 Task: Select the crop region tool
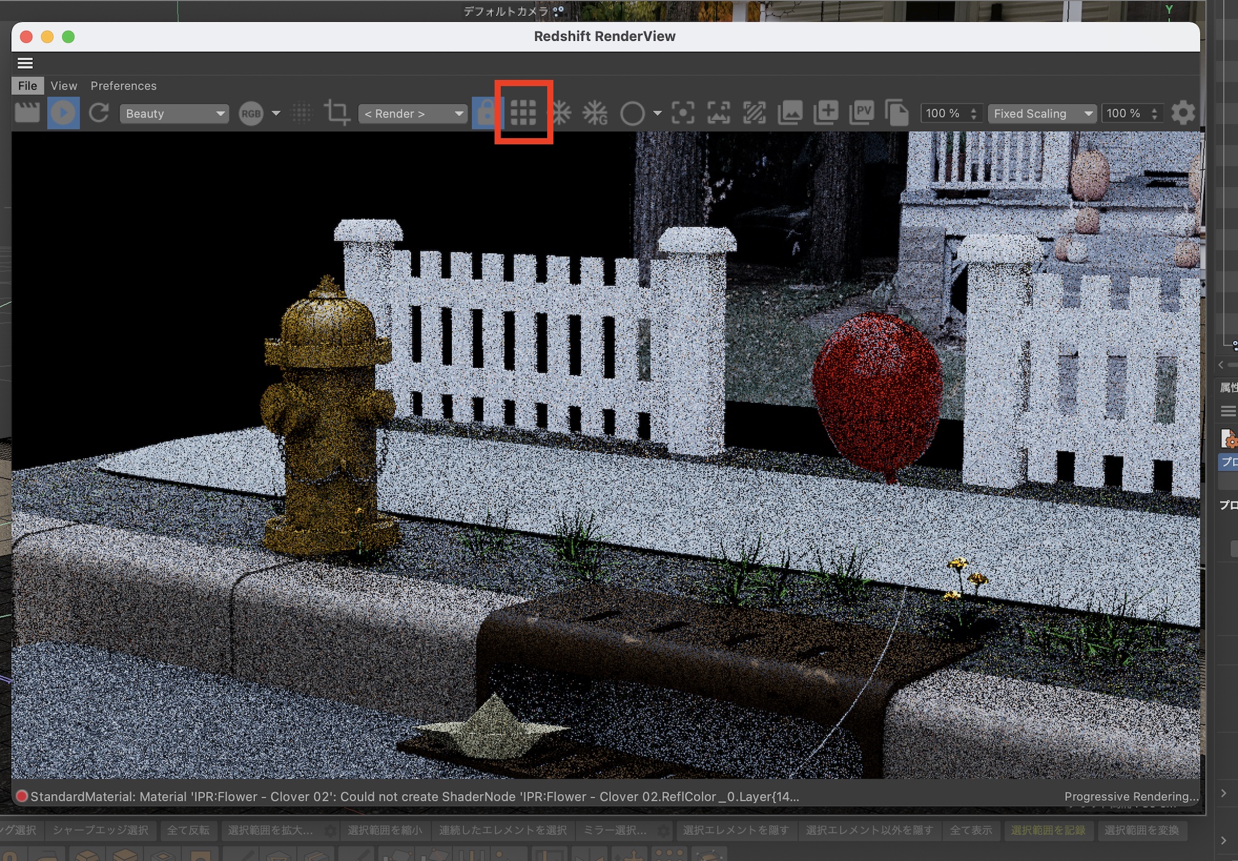point(337,113)
